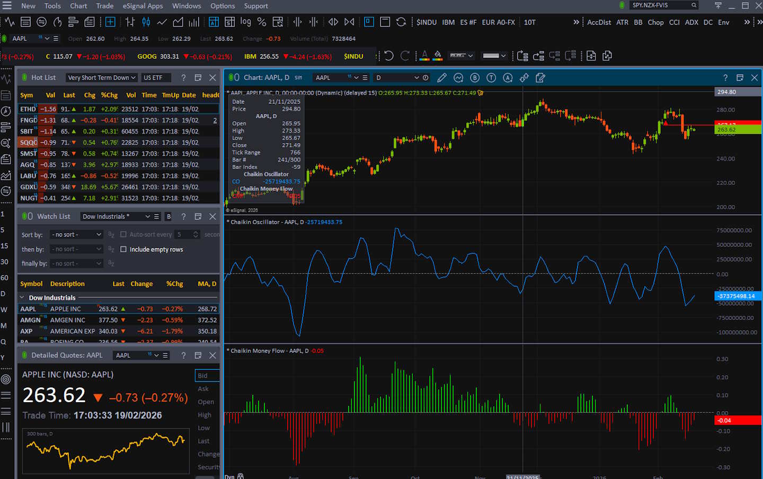Add the Chop study shortcut

tap(656, 22)
